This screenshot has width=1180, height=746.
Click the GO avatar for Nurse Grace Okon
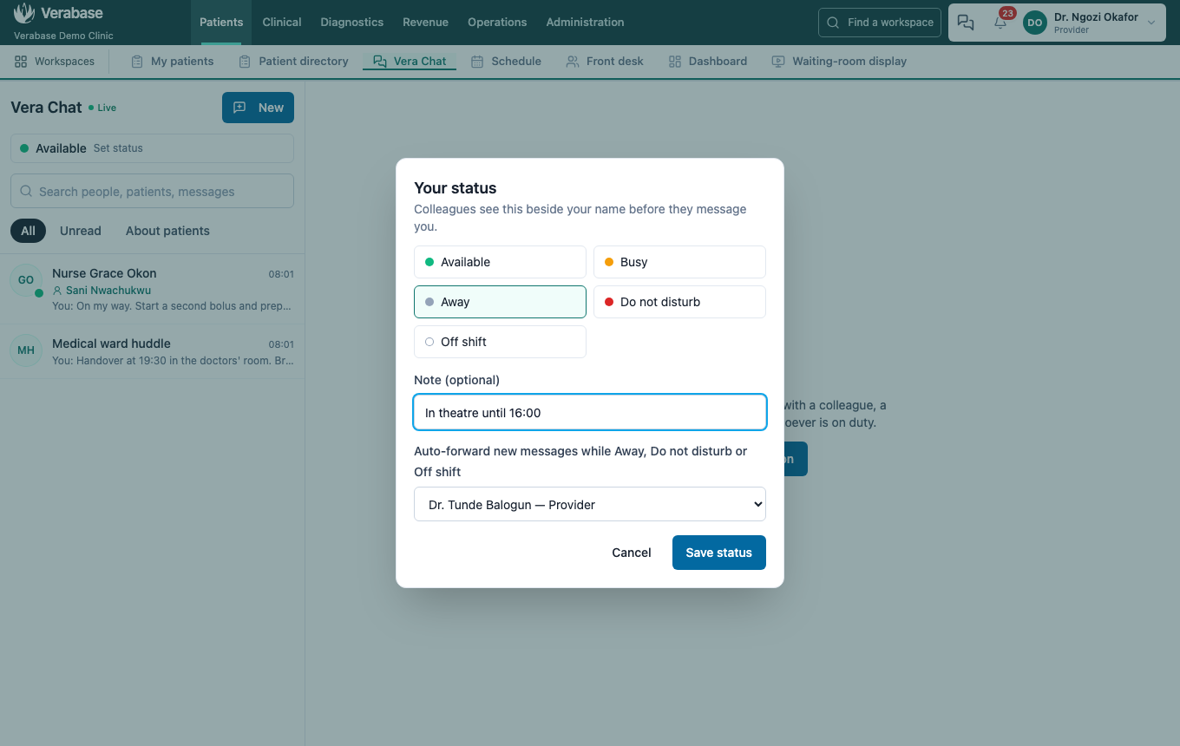(26, 280)
